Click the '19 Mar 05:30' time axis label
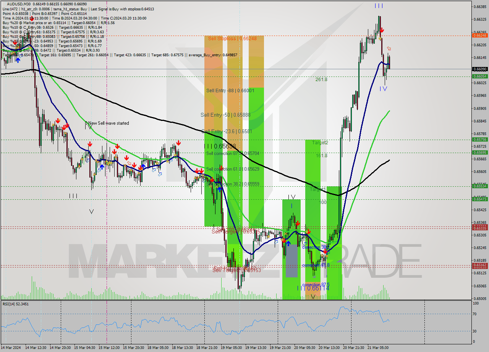This screenshot has height=352, width=489. click(231, 347)
